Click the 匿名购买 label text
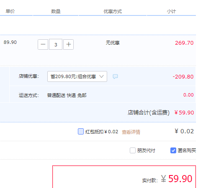Image resolution: width=198 pixels, height=188 pixels. [187, 150]
